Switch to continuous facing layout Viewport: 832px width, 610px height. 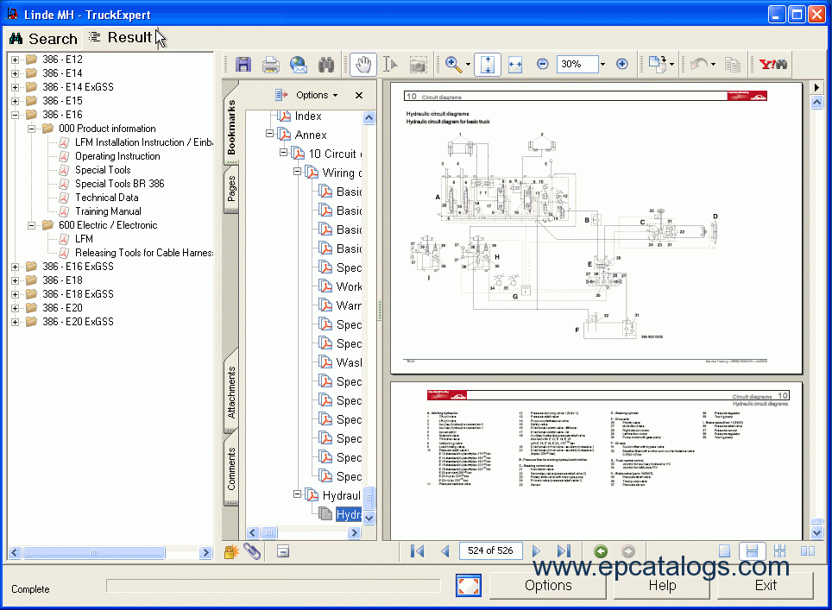click(779, 551)
